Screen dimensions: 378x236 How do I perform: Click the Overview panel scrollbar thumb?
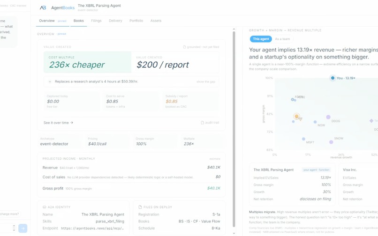pyautogui.click(x=234, y=129)
